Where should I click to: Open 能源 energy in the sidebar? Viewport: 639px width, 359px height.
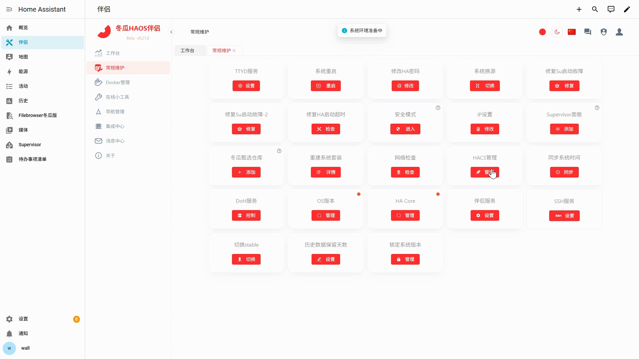[43, 71]
